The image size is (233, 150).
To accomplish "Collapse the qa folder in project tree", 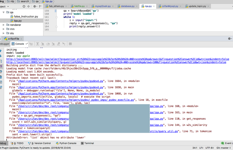I will coord(3,12).
